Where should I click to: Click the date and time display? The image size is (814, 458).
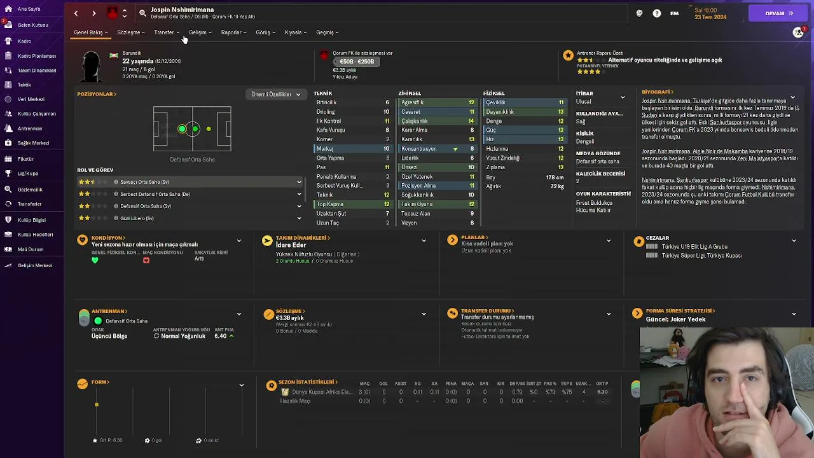click(710, 13)
